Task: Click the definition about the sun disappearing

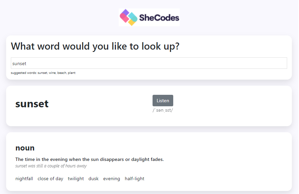Action: click(89, 160)
